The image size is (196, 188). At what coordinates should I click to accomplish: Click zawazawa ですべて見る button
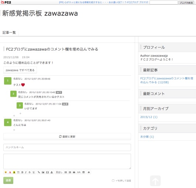pyautogui.click(x=20, y=70)
